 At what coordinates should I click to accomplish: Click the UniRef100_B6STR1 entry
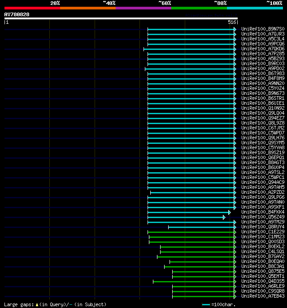pyautogui.click(x=263, y=98)
